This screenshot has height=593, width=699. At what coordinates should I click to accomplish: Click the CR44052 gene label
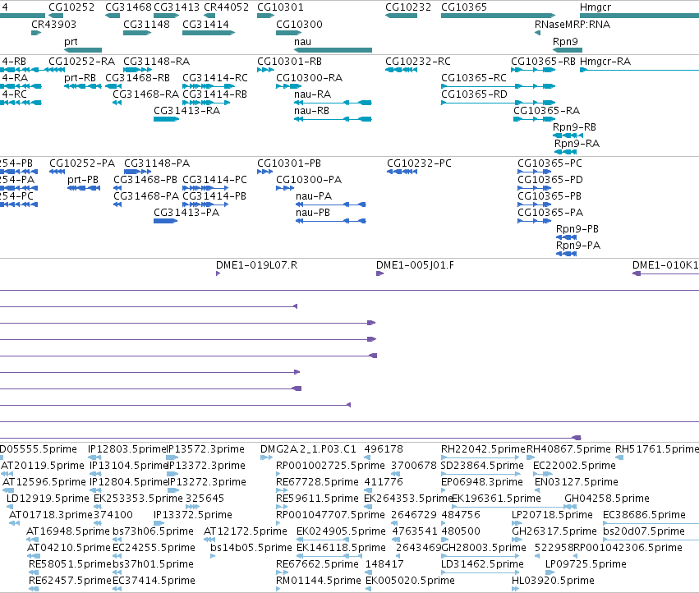tap(227, 7)
